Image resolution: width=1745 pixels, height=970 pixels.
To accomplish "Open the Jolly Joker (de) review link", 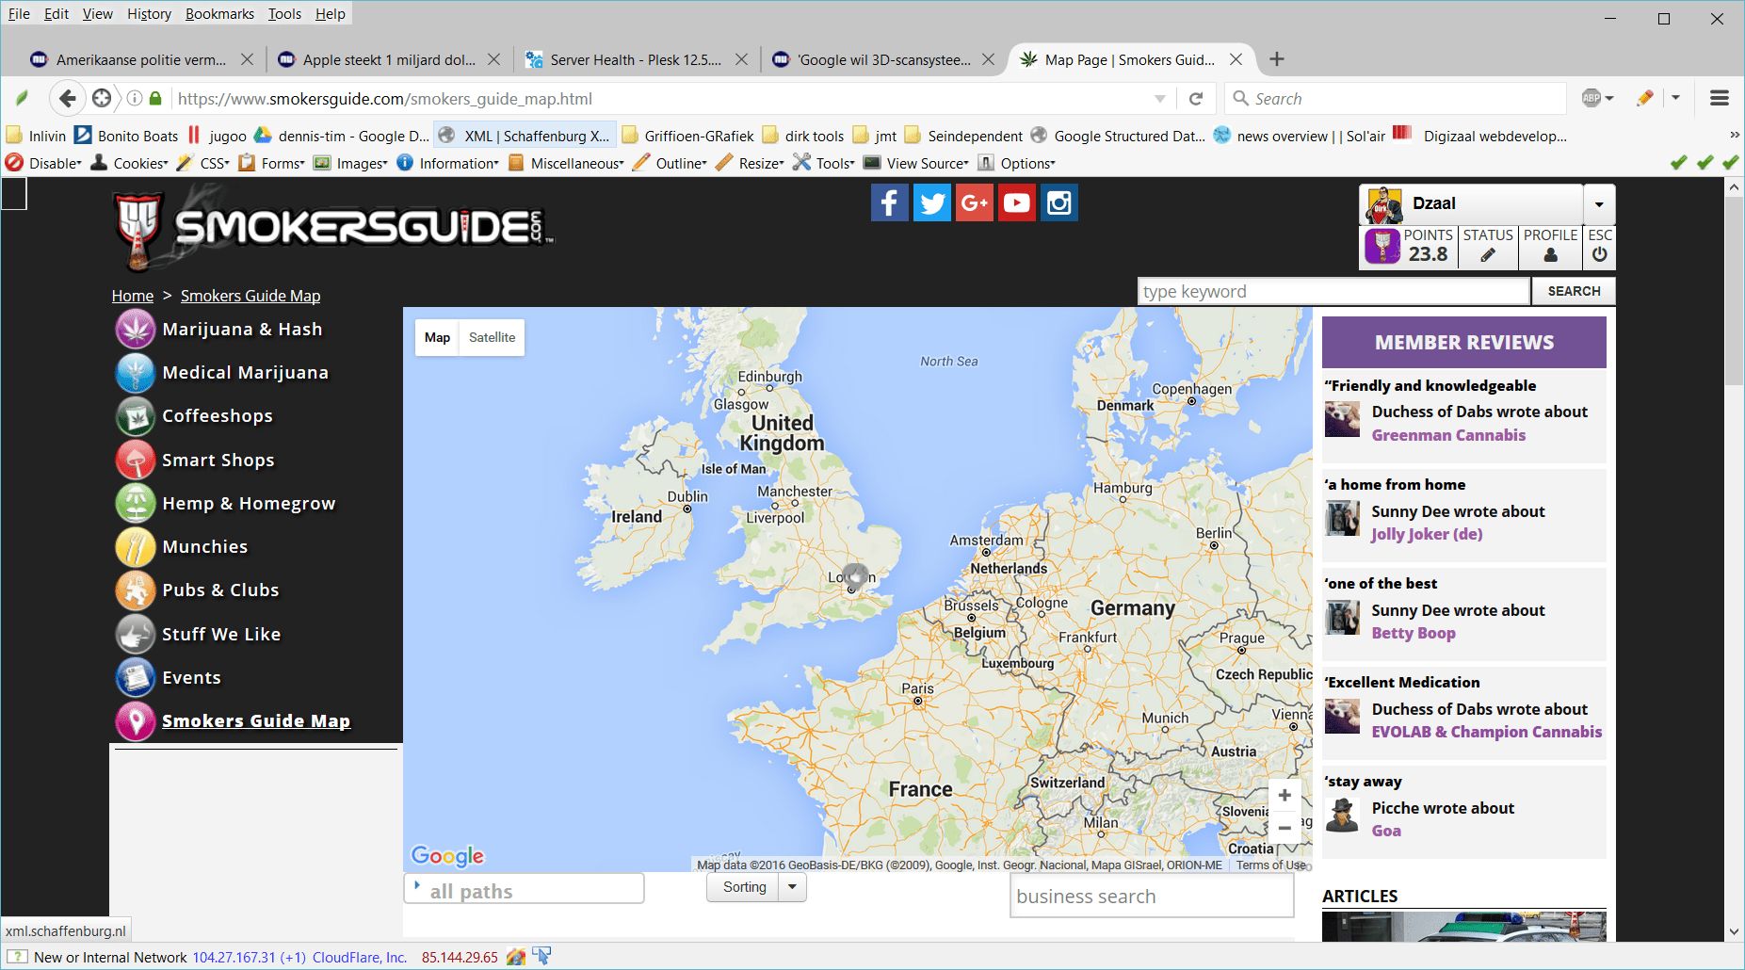I will pyautogui.click(x=1427, y=534).
